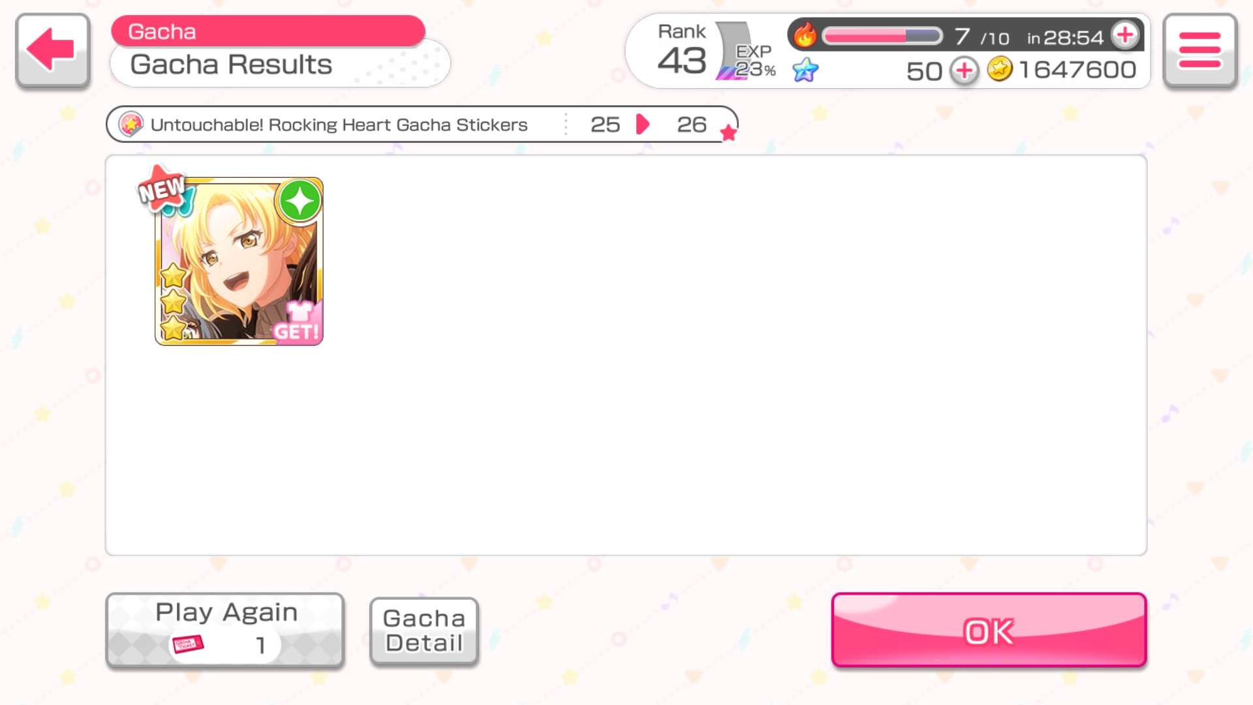1253x705 pixels.
Task: Add stars with the plus next to 50
Action: [x=964, y=70]
